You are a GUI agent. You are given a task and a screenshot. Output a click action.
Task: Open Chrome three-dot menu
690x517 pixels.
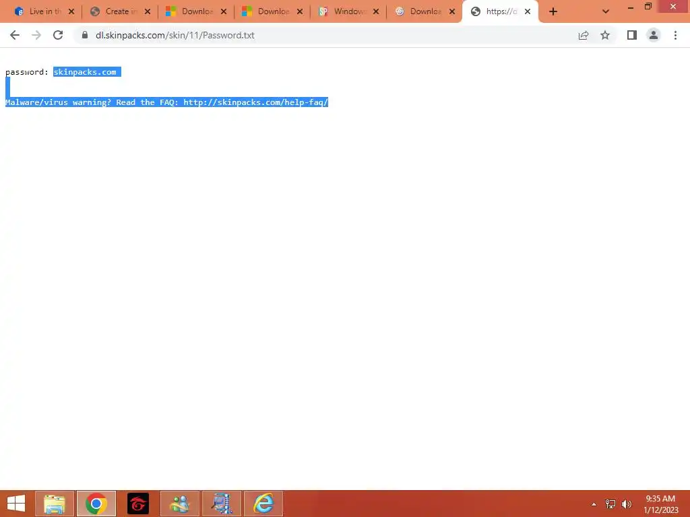(675, 35)
